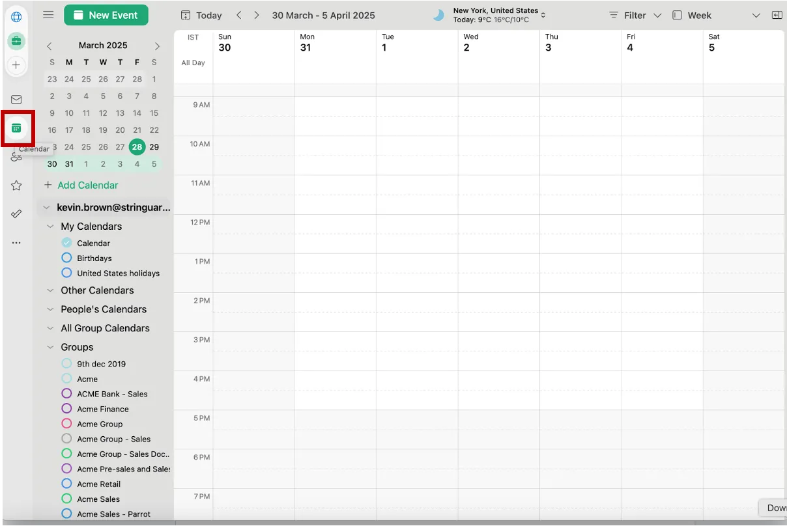Click the plus add account icon
The image size is (787, 526).
[x=16, y=65]
